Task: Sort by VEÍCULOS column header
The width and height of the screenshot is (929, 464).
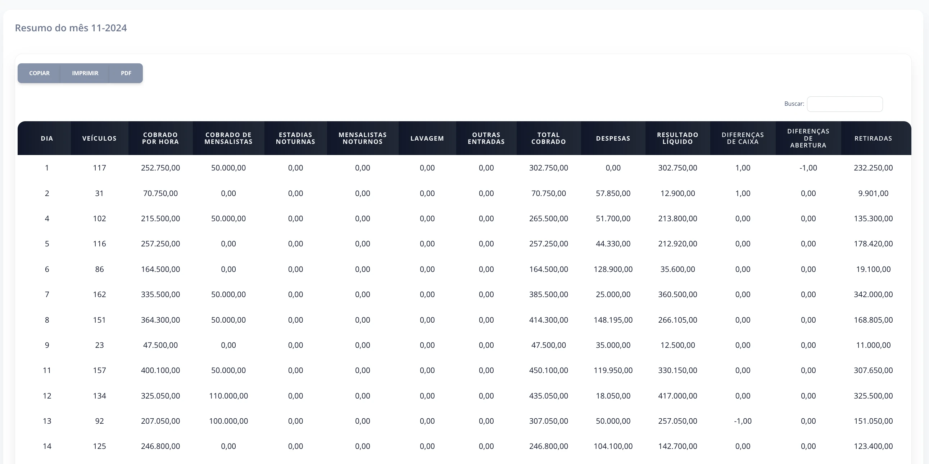Action: (99, 138)
